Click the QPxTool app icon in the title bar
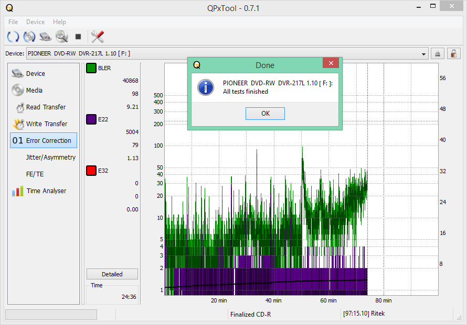Screen dimensions: 467x325 point(9,8)
